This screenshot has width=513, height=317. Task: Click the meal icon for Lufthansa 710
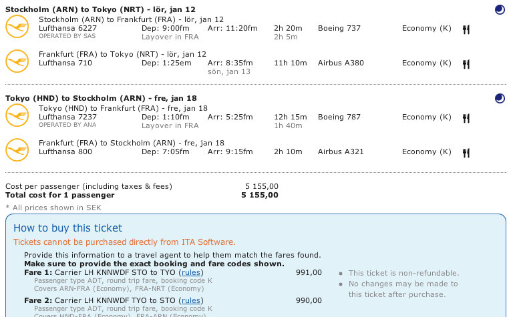click(x=466, y=63)
